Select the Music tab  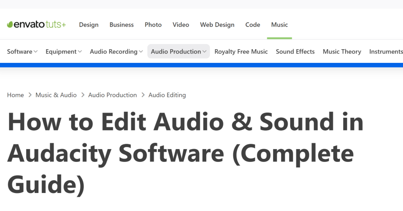279,25
